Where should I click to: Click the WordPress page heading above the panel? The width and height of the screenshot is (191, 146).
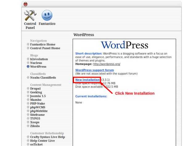tap(84, 35)
